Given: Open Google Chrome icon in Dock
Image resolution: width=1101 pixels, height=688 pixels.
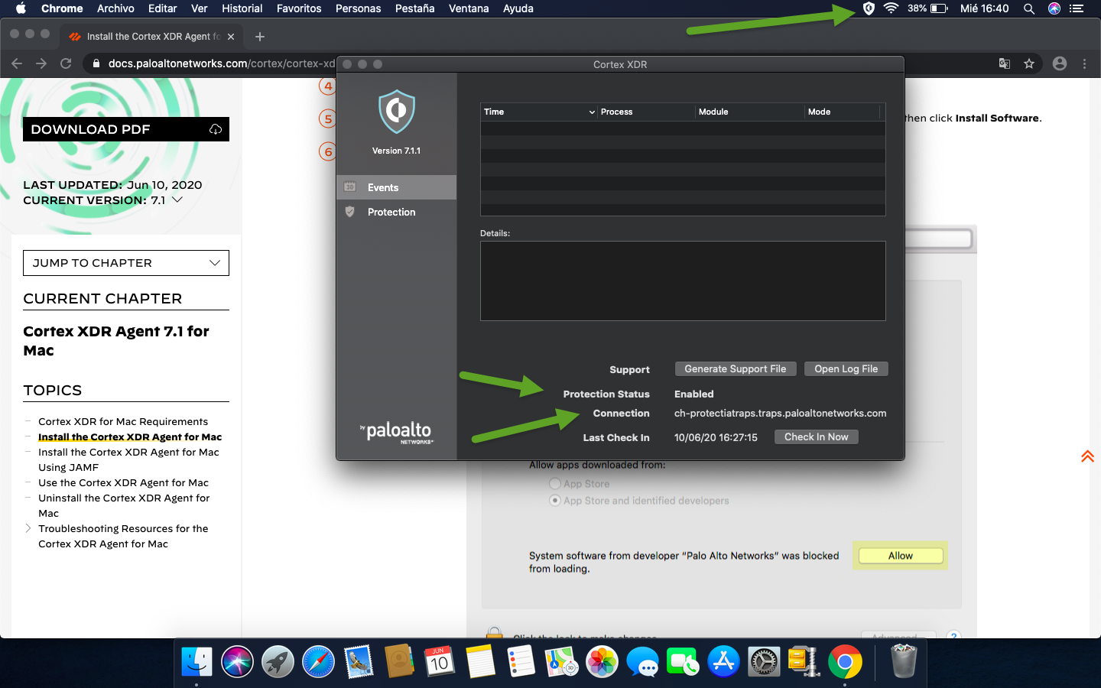Looking at the screenshot, I should pyautogui.click(x=845, y=662).
